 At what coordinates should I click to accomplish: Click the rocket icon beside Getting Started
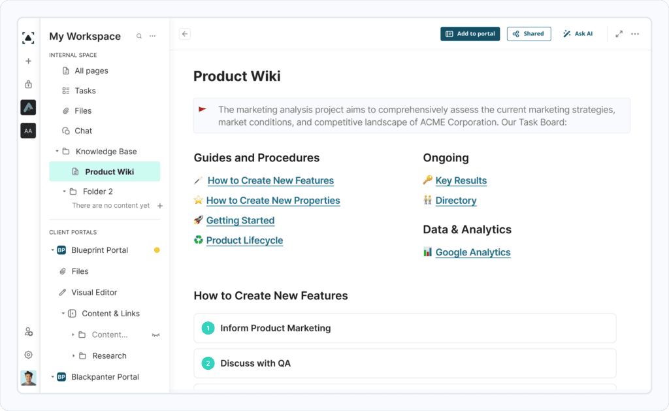tap(199, 220)
